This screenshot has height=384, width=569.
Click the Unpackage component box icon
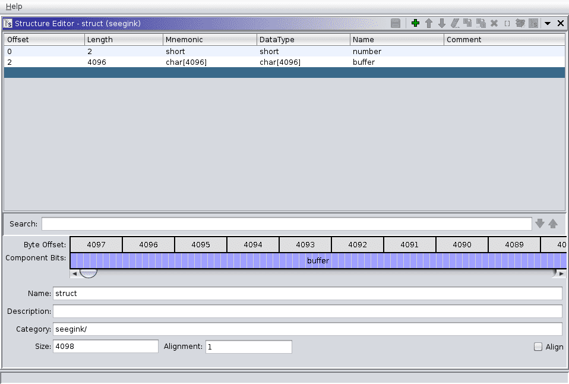coord(520,23)
